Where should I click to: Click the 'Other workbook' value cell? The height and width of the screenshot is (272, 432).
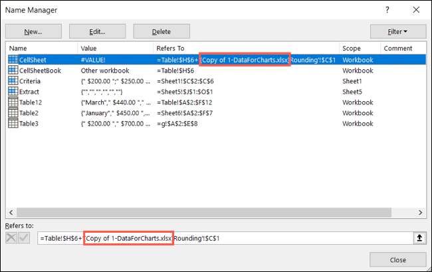(105, 70)
